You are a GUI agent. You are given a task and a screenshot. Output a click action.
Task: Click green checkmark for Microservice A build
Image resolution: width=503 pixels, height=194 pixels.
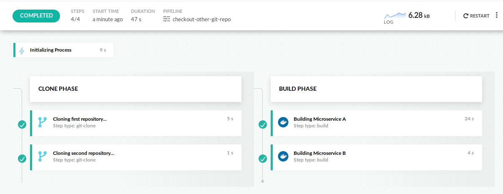pos(263,124)
